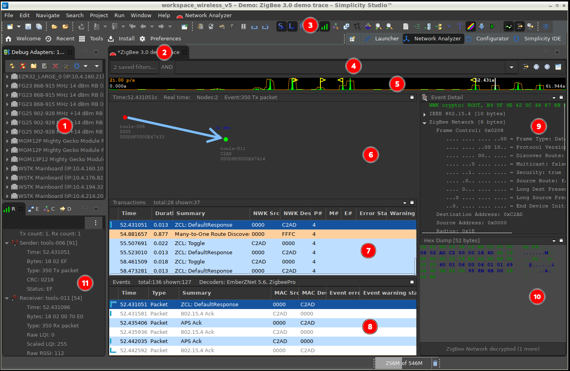Toggle the L-D long display toolbar button
570x371 pixels.
point(292,26)
